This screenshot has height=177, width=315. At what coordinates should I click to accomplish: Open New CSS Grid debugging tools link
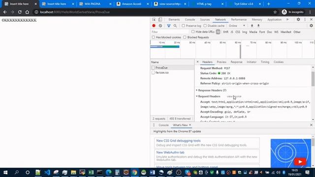pos(178,141)
